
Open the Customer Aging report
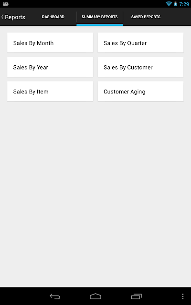(140, 91)
